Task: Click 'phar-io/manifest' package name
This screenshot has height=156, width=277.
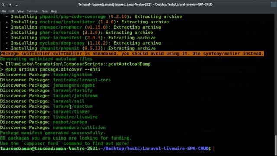Action: pyautogui.click(x=61, y=38)
